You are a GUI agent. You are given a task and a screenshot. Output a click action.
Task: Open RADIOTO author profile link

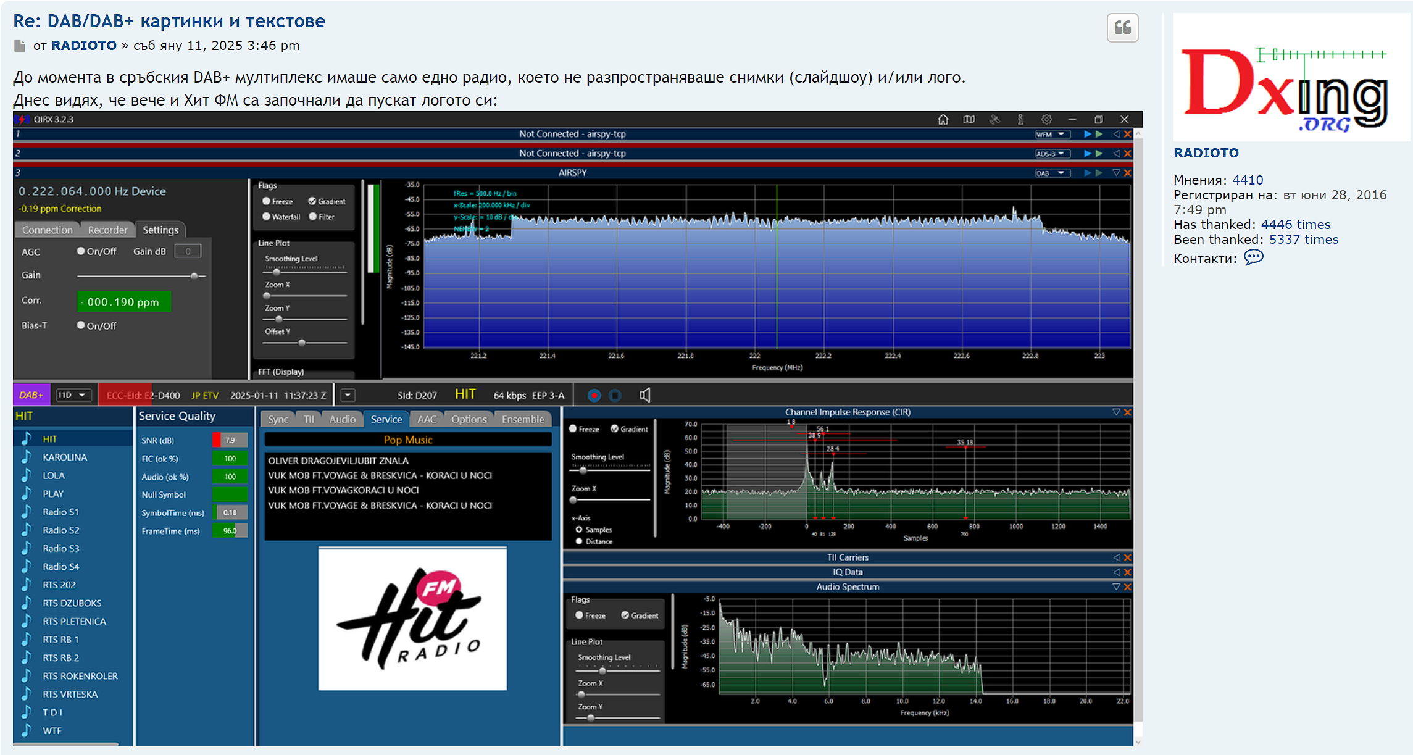[x=84, y=46]
